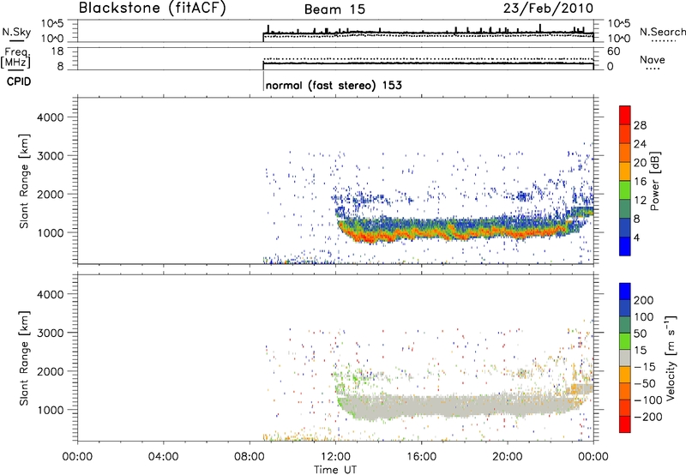Screen dimensions: 686x475
Task: Click the 'Freq. [MHz]' axis label
Action: click(15, 57)
